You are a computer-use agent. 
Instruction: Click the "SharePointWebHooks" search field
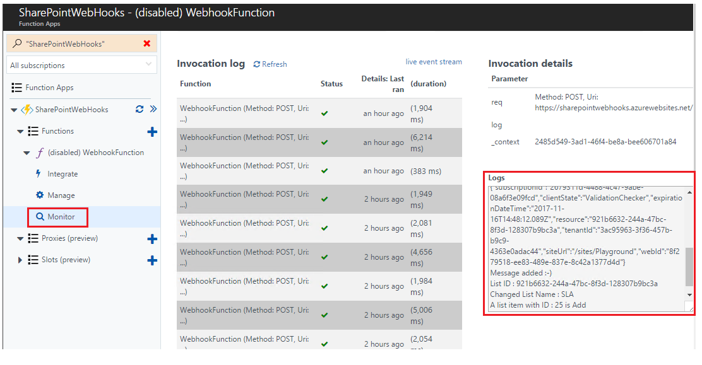82,43
